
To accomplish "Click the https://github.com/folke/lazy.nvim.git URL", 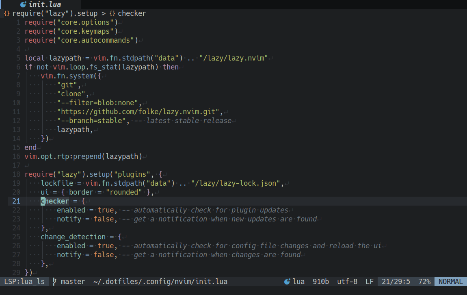I will [138, 112].
